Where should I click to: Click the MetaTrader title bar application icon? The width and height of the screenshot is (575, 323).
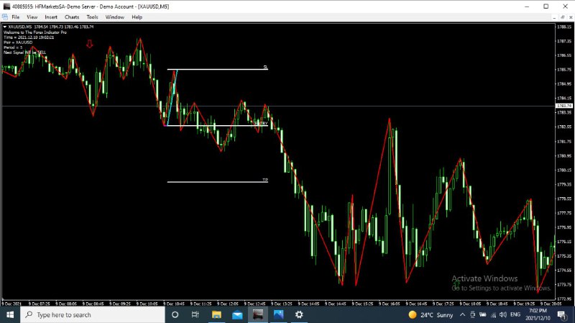click(6, 6)
